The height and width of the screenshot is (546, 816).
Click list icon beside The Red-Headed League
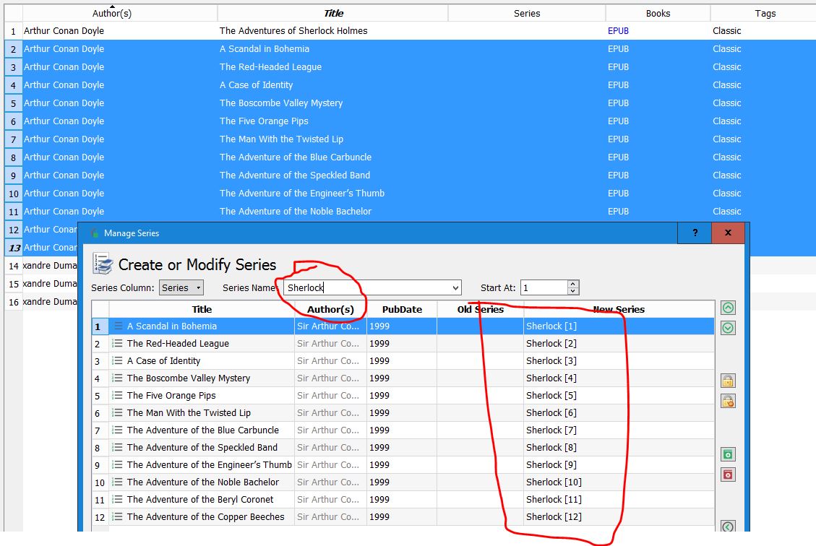pos(118,343)
